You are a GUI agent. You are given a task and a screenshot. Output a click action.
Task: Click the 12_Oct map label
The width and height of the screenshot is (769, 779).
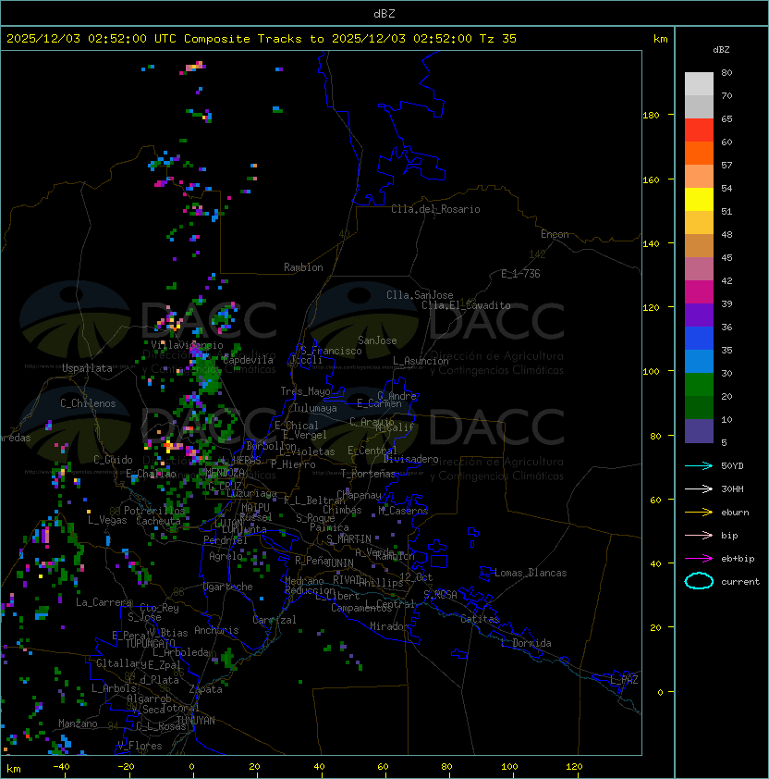click(x=416, y=577)
